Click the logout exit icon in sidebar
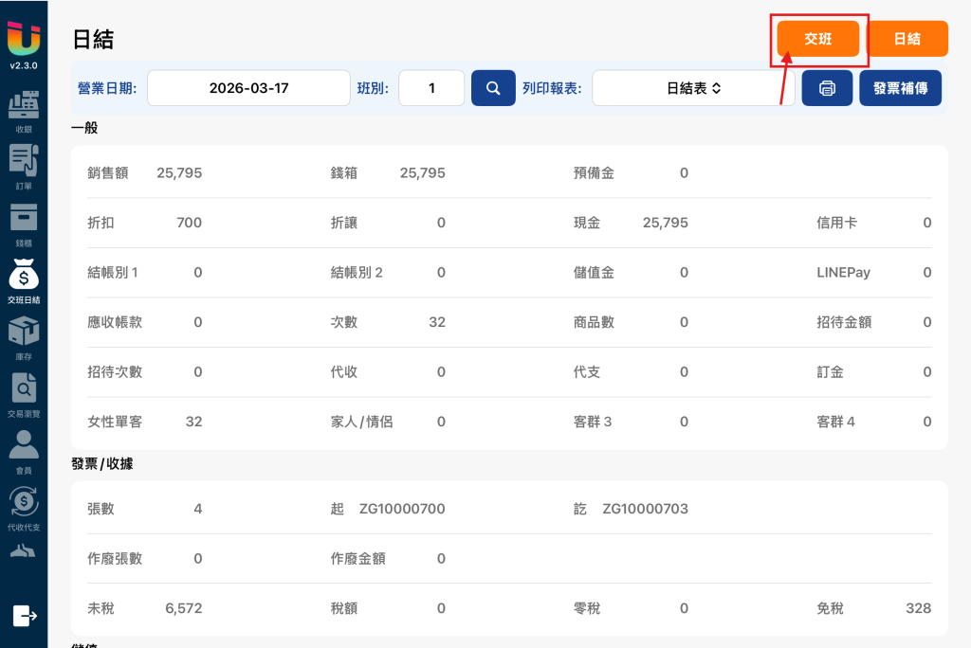This screenshot has width=971, height=648. 25,616
